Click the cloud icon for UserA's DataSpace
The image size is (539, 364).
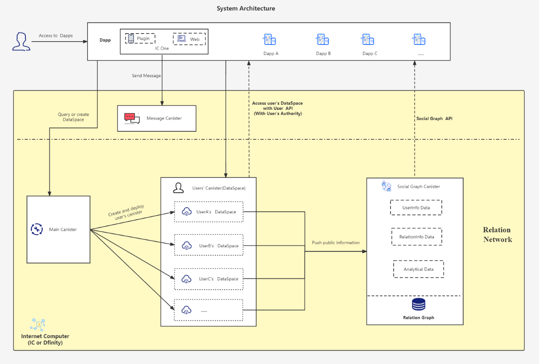pyautogui.click(x=187, y=212)
